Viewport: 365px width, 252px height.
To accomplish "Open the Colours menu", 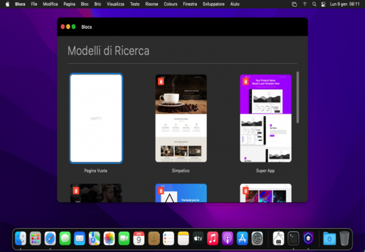I will tap(171, 4).
